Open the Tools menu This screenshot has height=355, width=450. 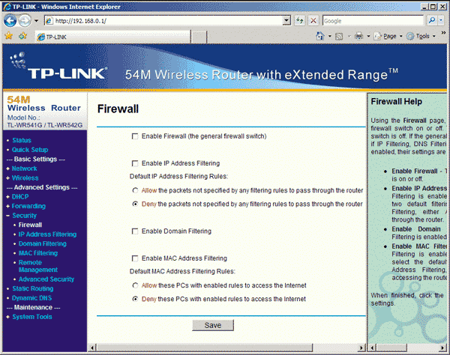click(x=421, y=37)
